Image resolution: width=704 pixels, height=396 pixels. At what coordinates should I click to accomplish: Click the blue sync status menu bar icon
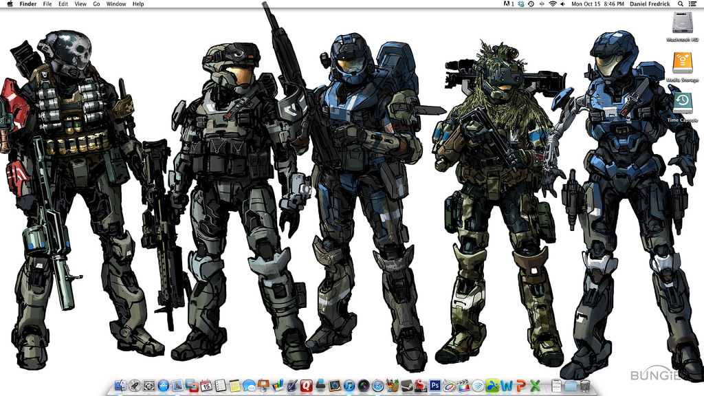[x=521, y=4]
